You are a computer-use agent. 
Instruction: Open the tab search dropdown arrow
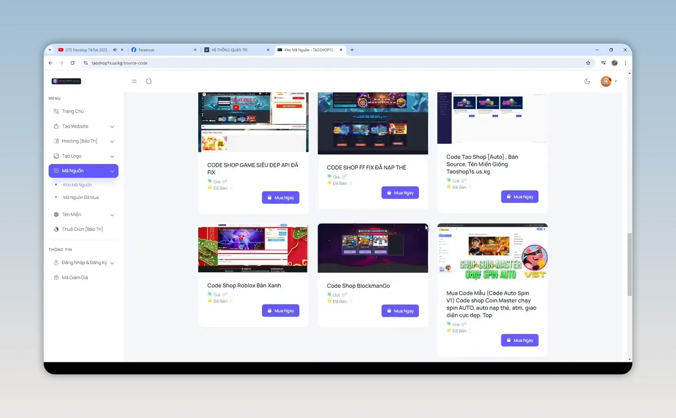[50, 50]
